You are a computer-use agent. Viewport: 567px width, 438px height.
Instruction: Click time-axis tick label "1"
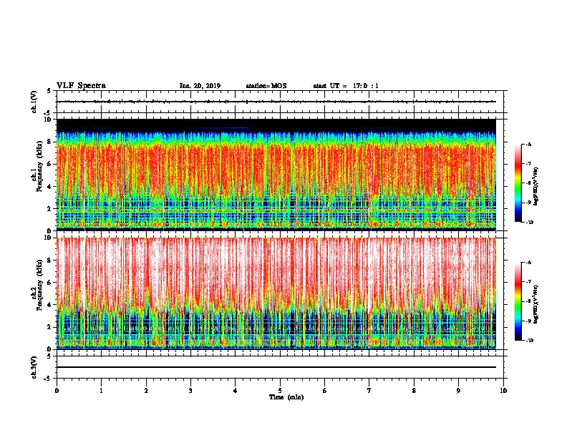click(101, 391)
